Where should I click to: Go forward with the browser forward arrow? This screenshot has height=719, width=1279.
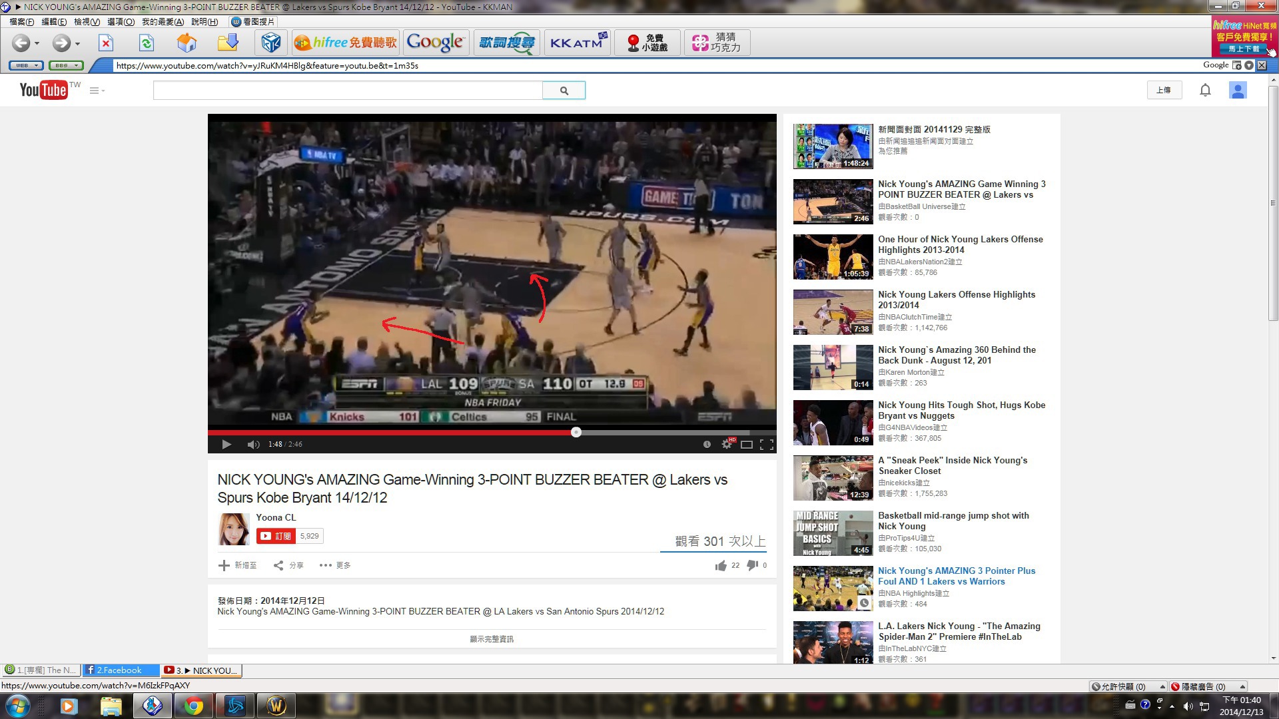61,43
